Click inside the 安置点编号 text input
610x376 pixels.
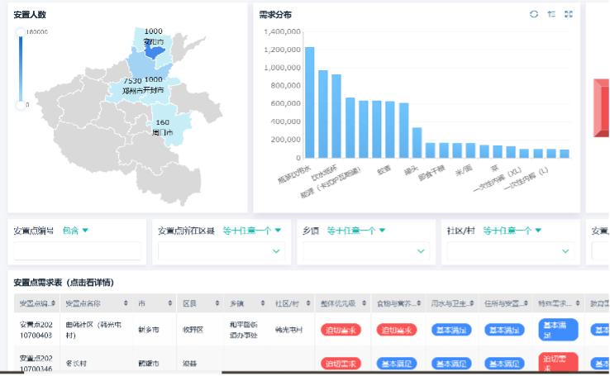tap(78, 251)
